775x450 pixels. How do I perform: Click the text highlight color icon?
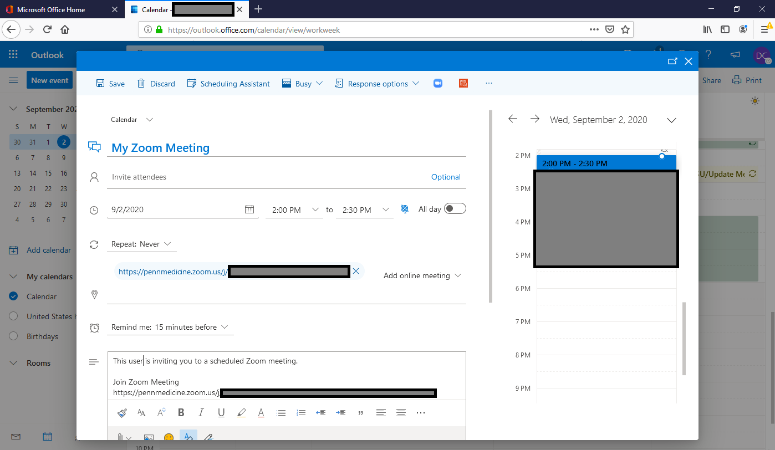pyautogui.click(x=241, y=412)
